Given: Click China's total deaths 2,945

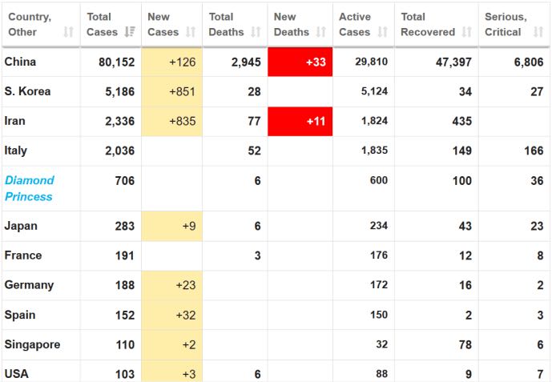Looking at the screenshot, I should [x=246, y=62].
